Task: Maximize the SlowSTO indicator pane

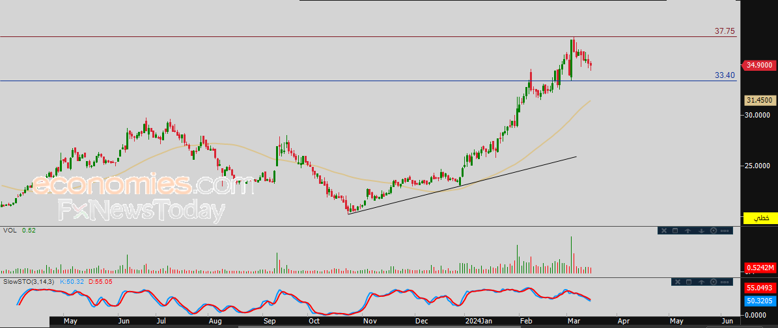Action: click(x=689, y=282)
